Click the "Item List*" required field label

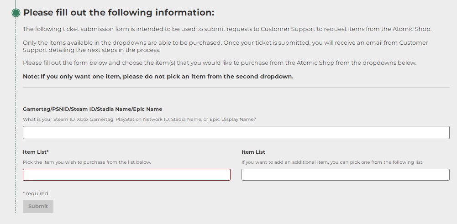click(x=36, y=152)
